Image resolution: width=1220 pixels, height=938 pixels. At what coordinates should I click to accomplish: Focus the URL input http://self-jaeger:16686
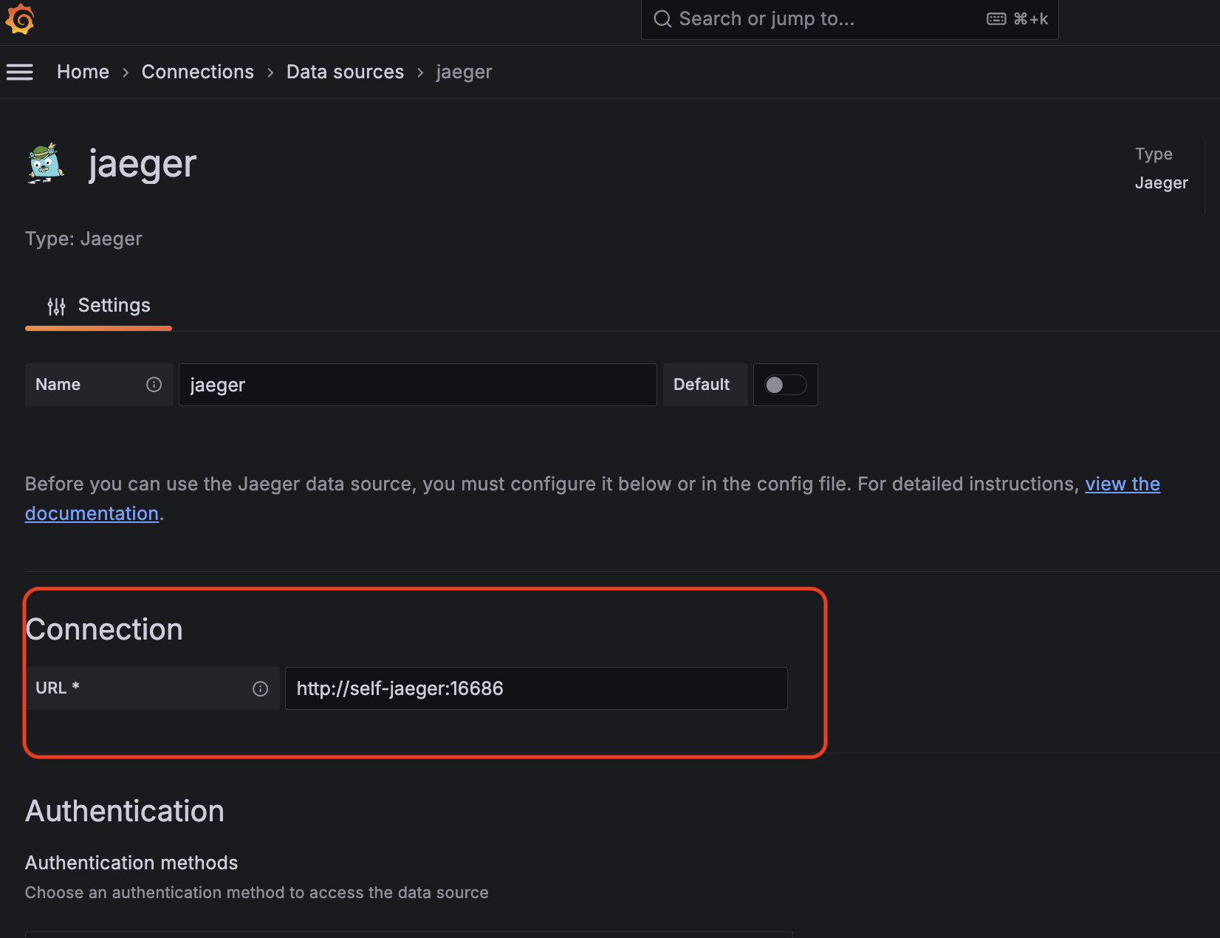(x=536, y=688)
